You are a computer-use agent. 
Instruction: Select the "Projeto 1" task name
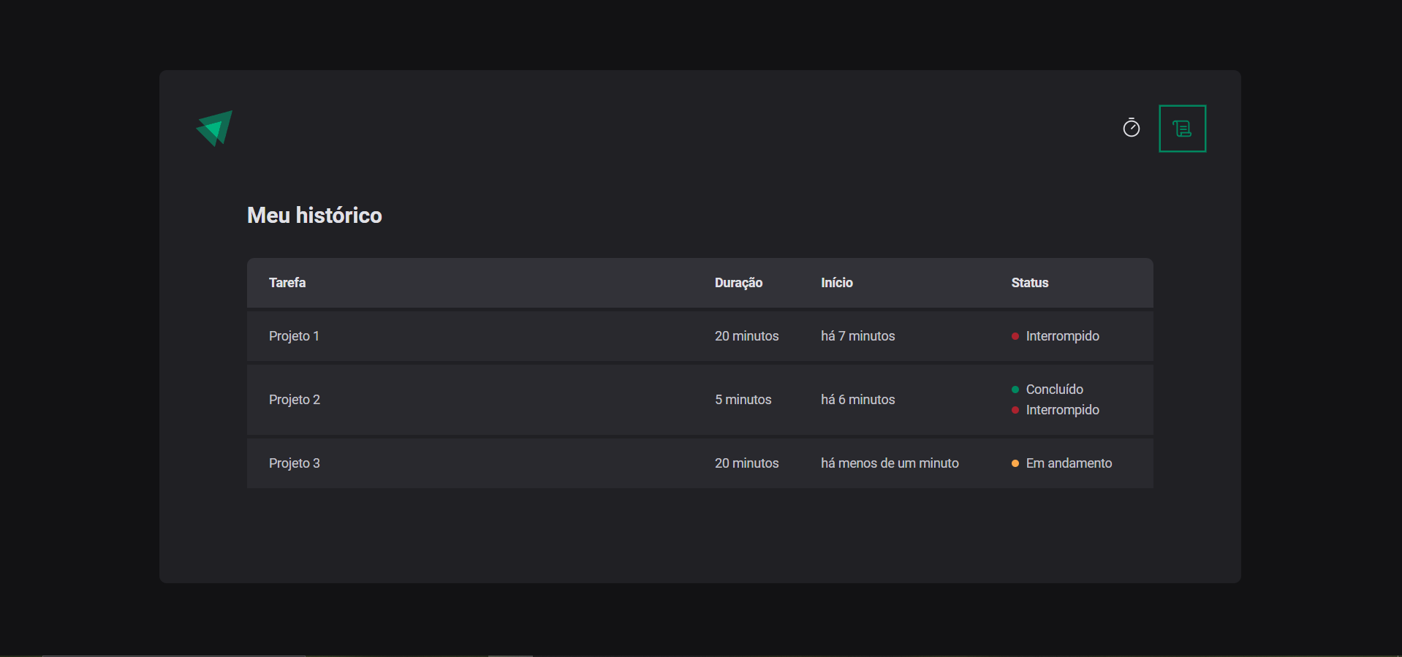(x=294, y=336)
